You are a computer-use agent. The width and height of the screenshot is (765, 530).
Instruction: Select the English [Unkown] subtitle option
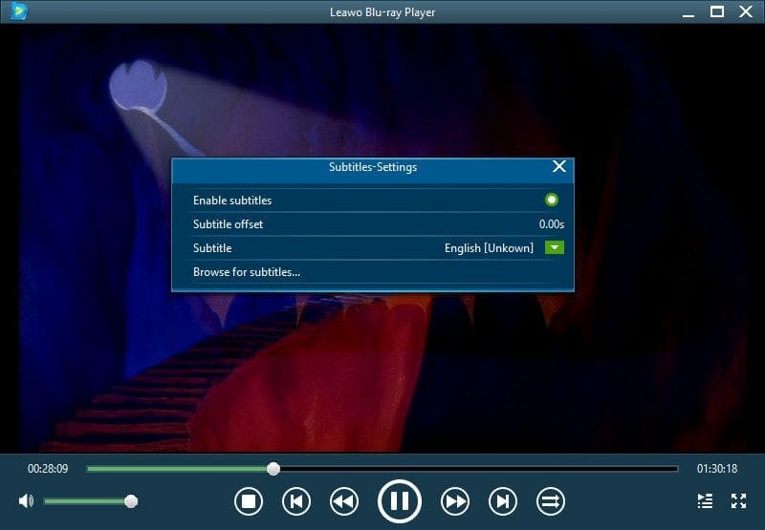point(489,248)
